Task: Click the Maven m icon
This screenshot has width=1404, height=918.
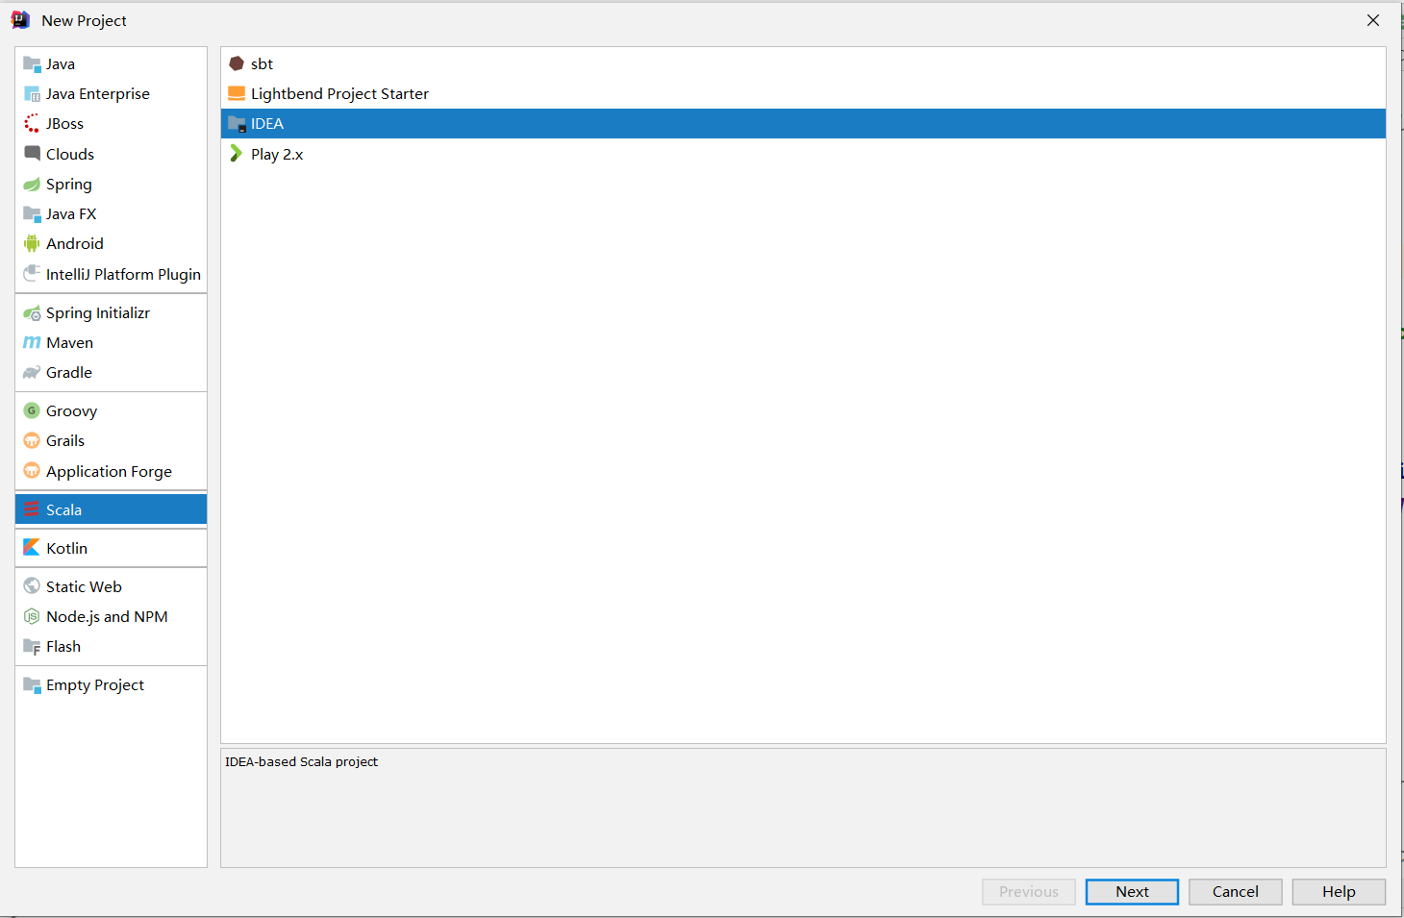Action: (32, 343)
